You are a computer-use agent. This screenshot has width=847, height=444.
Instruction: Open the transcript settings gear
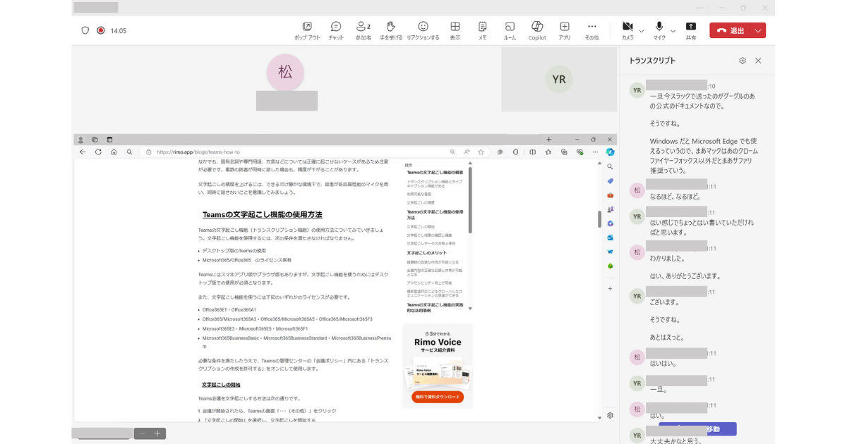coord(742,61)
